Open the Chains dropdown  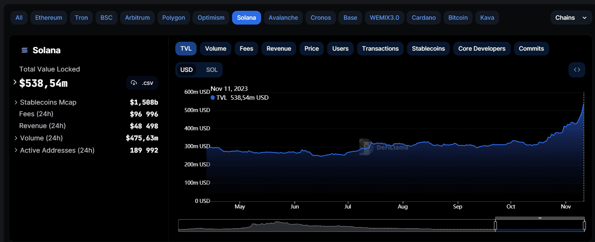[x=570, y=18]
